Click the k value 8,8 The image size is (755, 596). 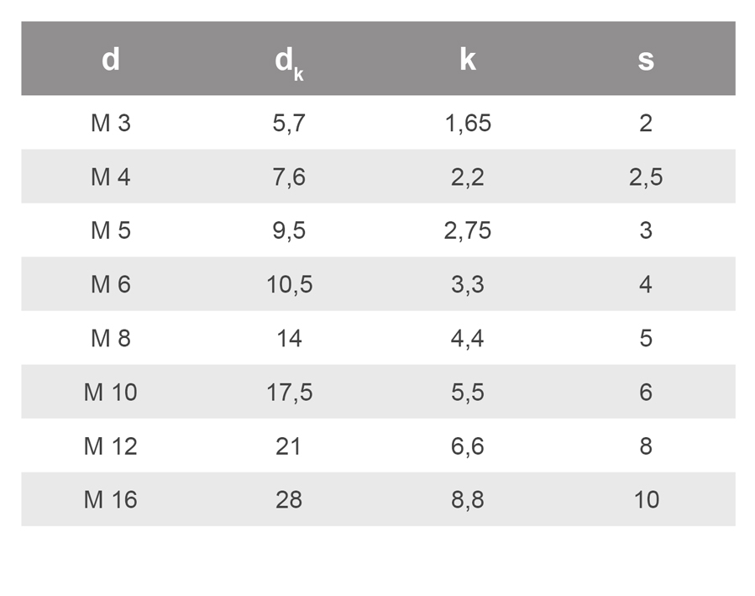click(468, 500)
